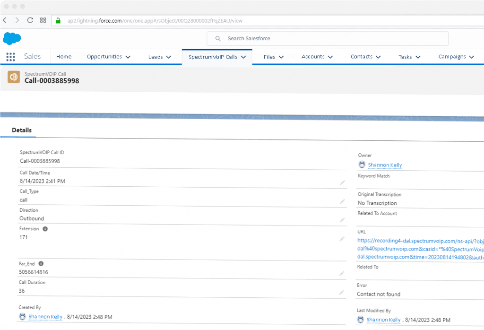Open the Opportunities dropdown chevron

point(128,56)
